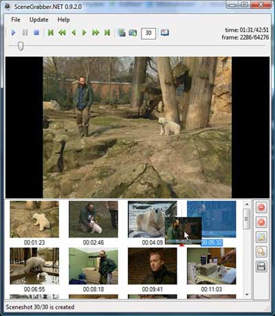
Task: Fast forward with the double right arrows
Action: (x=96, y=32)
